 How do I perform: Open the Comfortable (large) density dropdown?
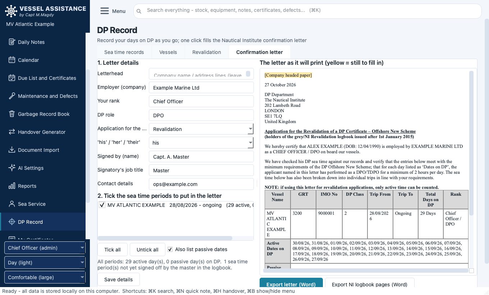(45, 277)
